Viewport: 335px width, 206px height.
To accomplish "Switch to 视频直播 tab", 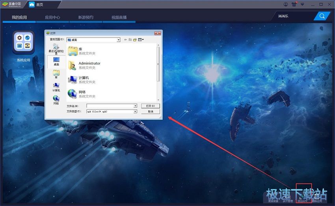I will click(x=119, y=17).
